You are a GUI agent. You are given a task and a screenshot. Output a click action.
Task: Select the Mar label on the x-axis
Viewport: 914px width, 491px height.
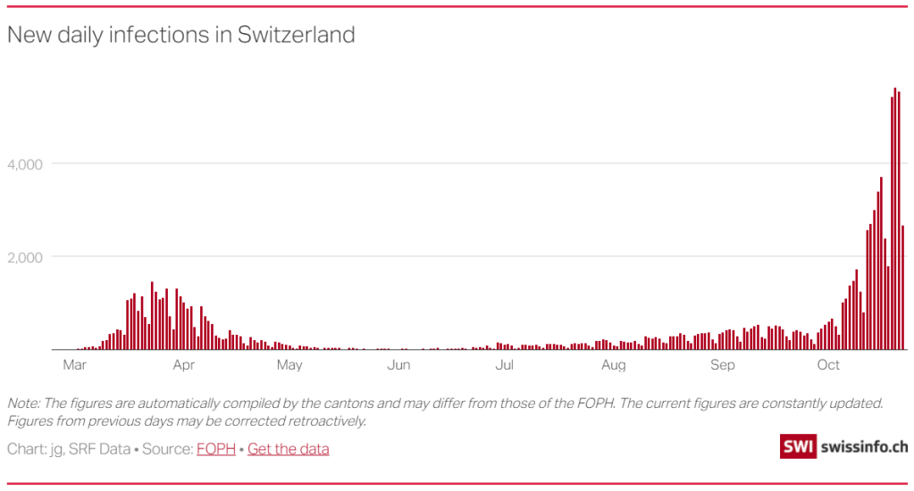pos(74,365)
